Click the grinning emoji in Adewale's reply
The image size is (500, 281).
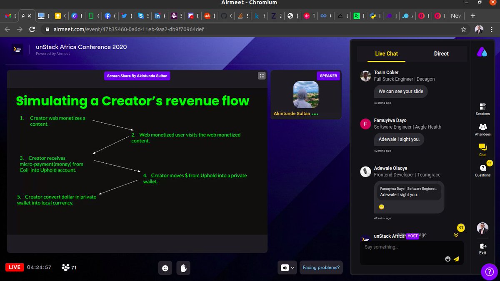(381, 207)
